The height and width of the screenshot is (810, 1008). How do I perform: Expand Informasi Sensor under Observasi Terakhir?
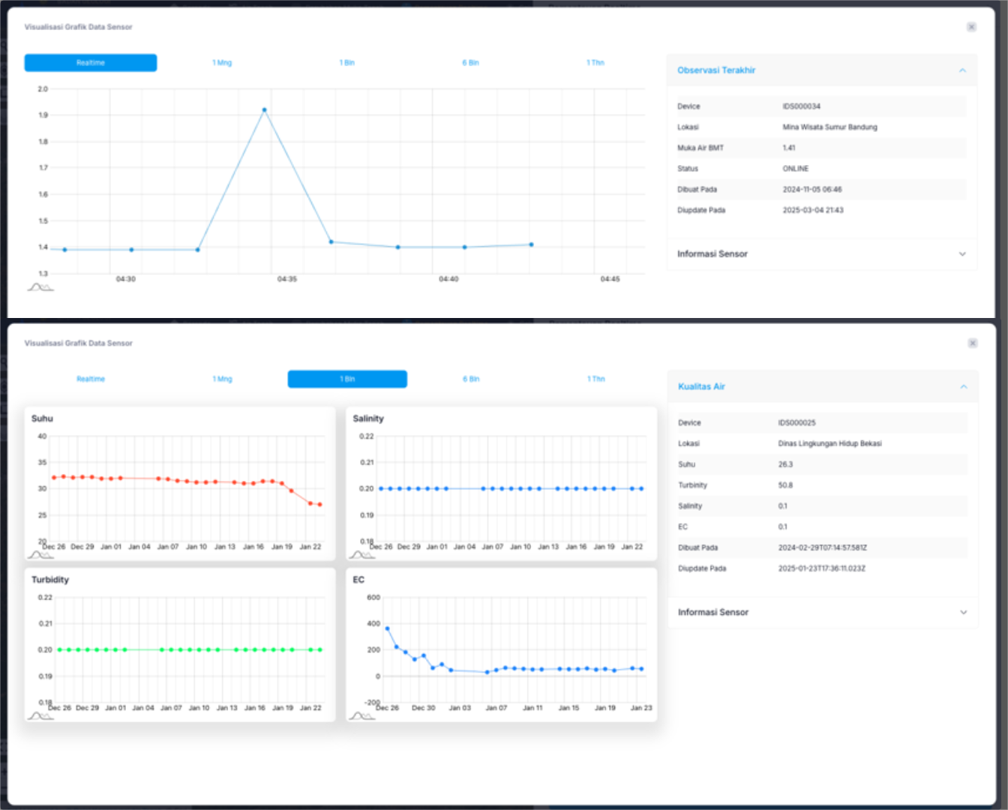click(x=962, y=254)
